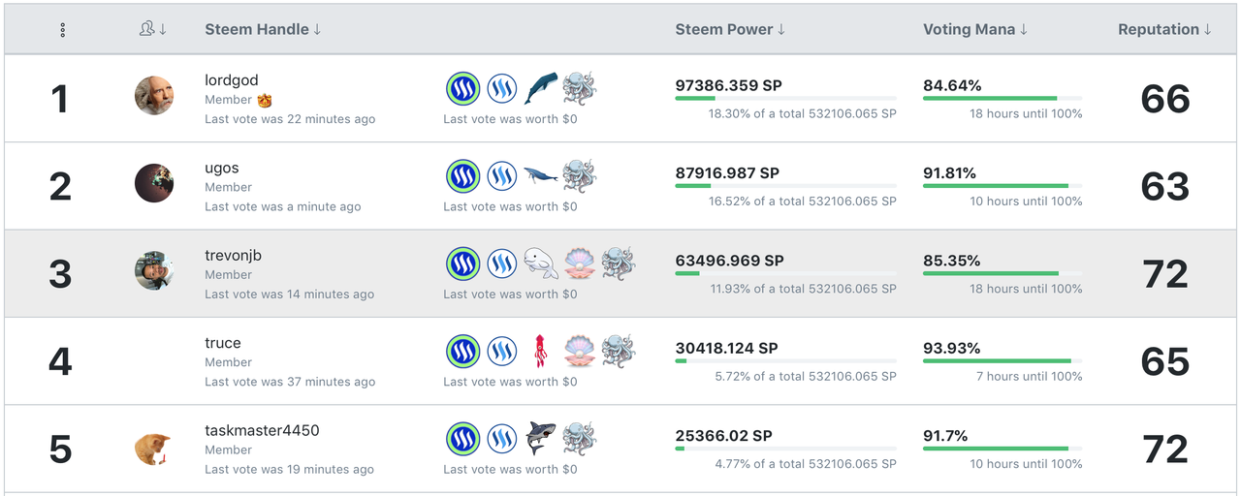Click the octopus badge in ugos's row
The image size is (1241, 496).
tap(580, 175)
